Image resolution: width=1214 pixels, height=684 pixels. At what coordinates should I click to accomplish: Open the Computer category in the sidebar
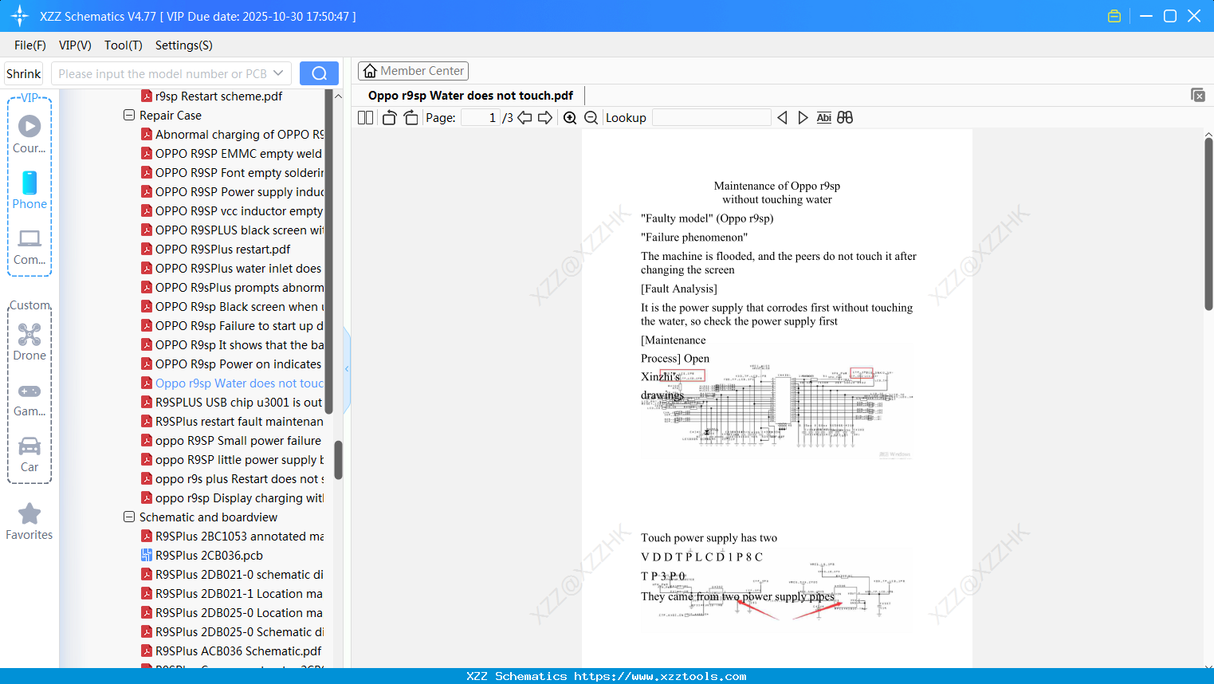tap(29, 246)
